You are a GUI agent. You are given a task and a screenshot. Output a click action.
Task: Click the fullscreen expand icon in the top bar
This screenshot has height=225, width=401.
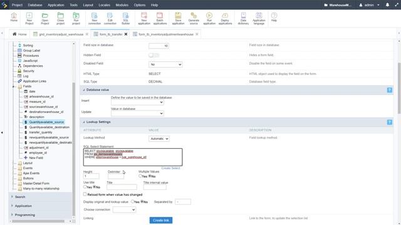397,5
